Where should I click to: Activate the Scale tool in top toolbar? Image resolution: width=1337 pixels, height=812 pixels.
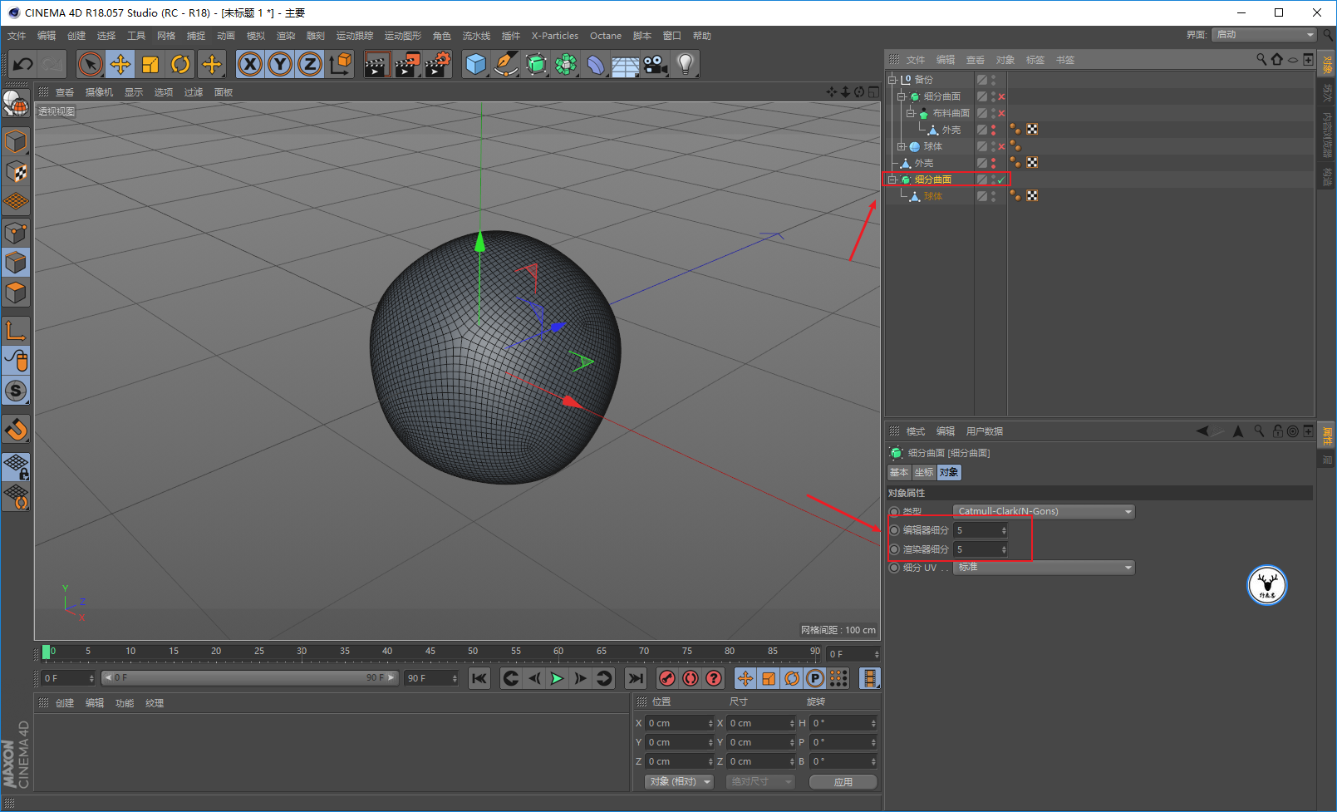click(150, 64)
